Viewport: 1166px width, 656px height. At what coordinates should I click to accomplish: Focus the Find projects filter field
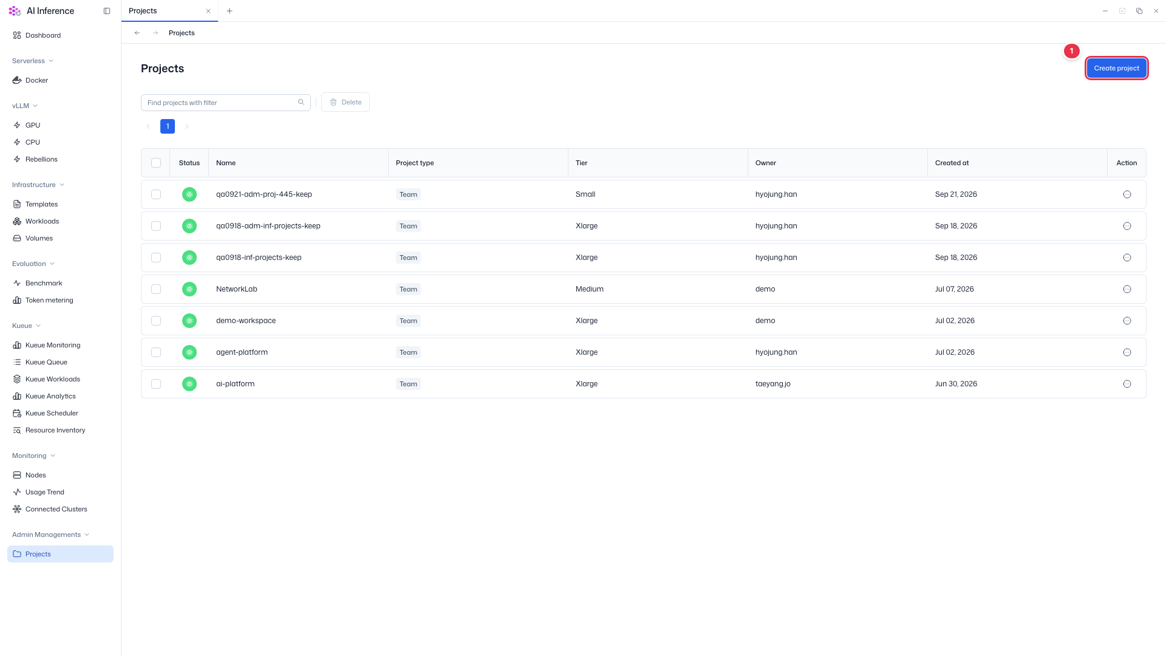[226, 103]
